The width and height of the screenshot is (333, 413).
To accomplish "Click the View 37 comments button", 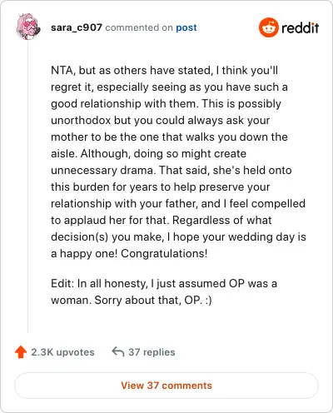I will tap(166, 386).
